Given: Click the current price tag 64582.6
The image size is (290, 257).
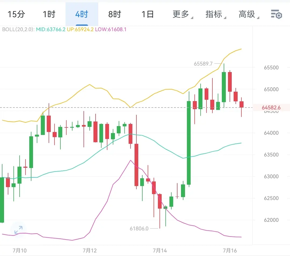Looking at the screenshot, I should [x=271, y=108].
